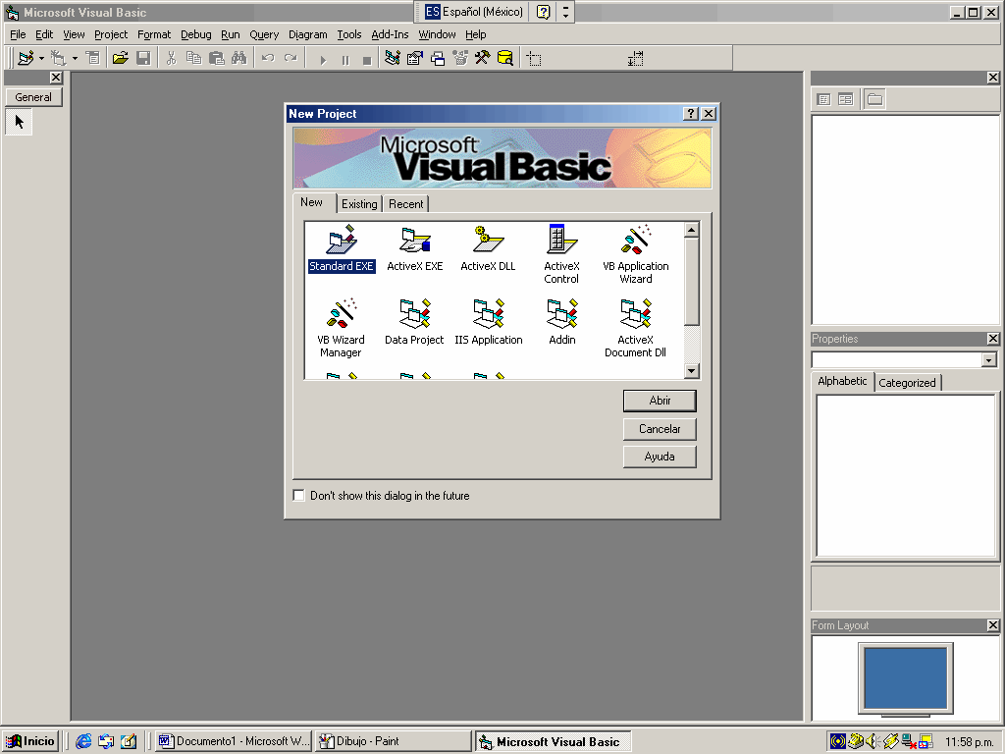Click the Break pause icon
This screenshot has height=754, width=1005.
click(x=345, y=60)
